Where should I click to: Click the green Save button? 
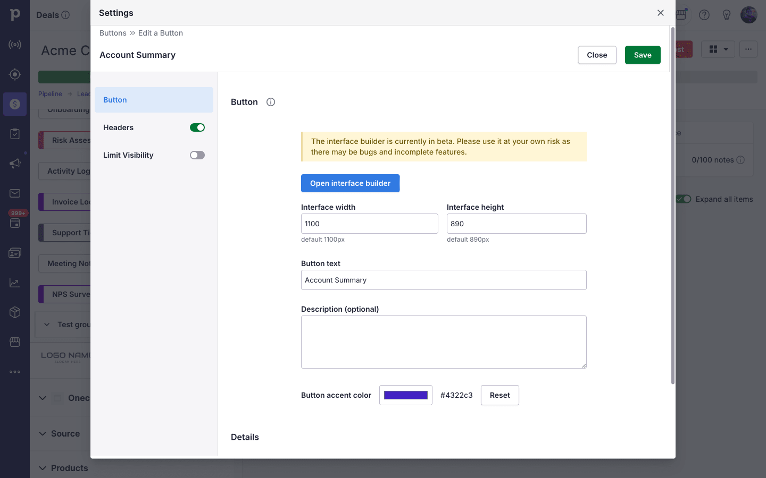(x=643, y=55)
